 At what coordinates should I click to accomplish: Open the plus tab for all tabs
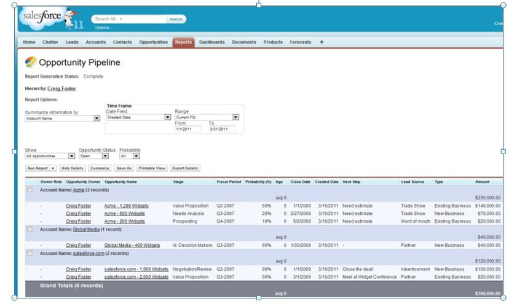click(322, 42)
